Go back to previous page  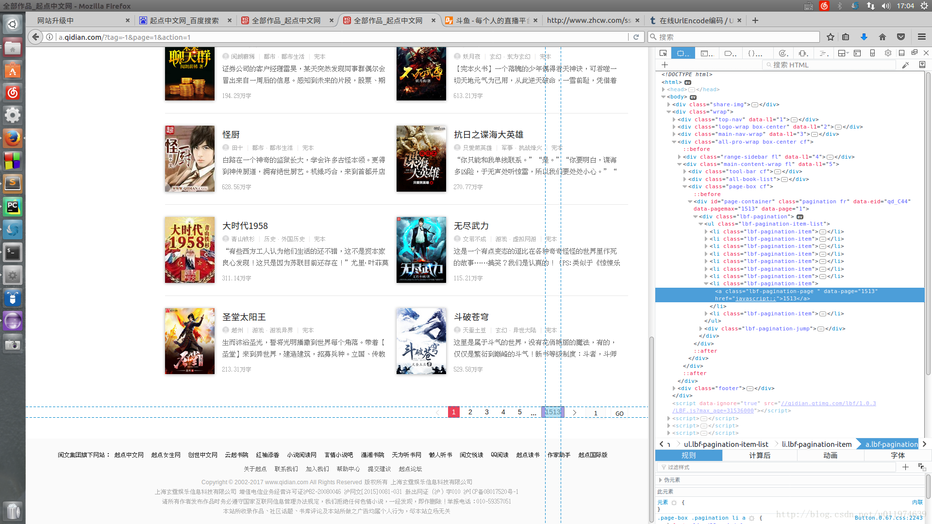click(35, 37)
